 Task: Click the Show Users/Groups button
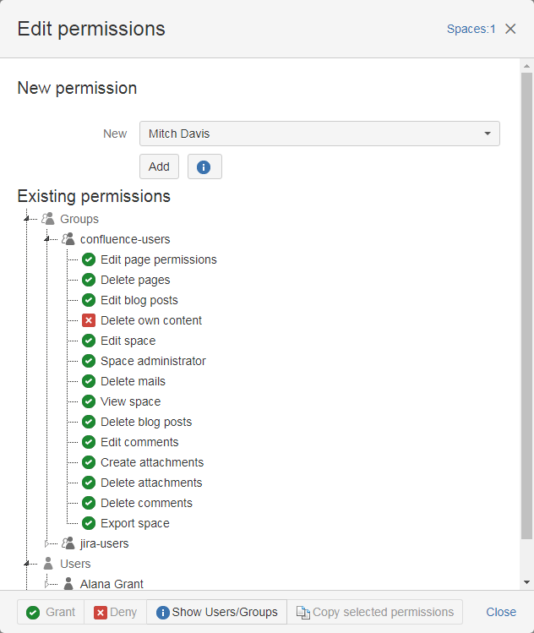(x=216, y=612)
